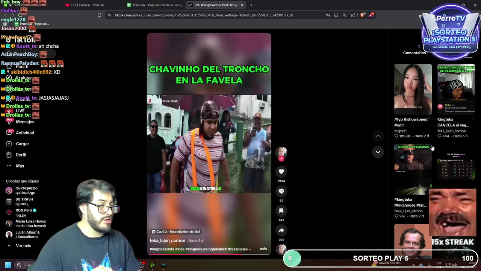Open comments via speech bubble icon
This screenshot has width=481, height=271.
281,191
